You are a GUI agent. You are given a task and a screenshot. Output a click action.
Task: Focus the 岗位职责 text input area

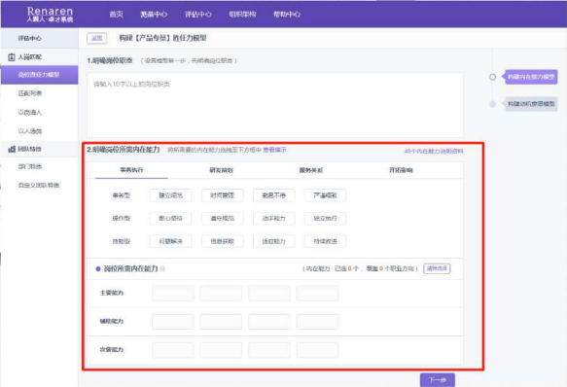click(275, 105)
